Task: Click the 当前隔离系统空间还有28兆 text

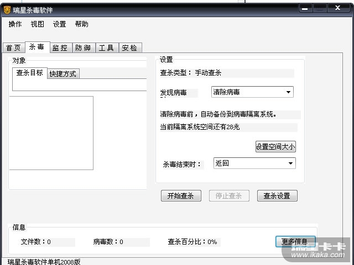Action: (200, 127)
